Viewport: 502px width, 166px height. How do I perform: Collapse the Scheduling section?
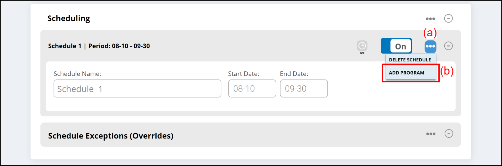click(448, 18)
